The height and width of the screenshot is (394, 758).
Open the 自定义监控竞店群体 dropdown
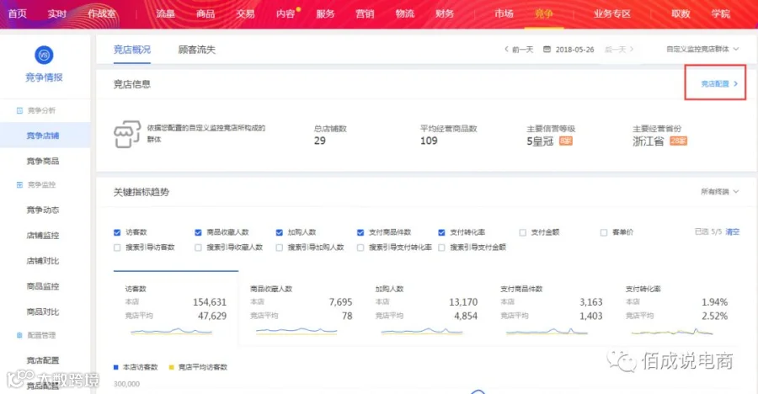click(x=702, y=50)
